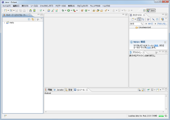170x120 pixels.
Task: Click the green loading progress bar
Action: click(161, 116)
